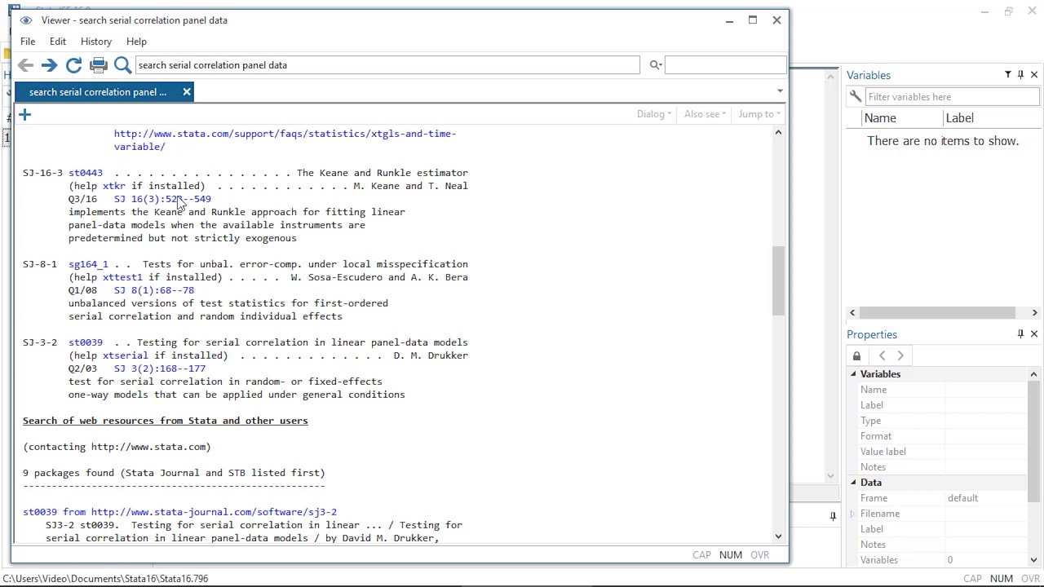Close the Variables panel
1044x587 pixels.
tap(1034, 75)
